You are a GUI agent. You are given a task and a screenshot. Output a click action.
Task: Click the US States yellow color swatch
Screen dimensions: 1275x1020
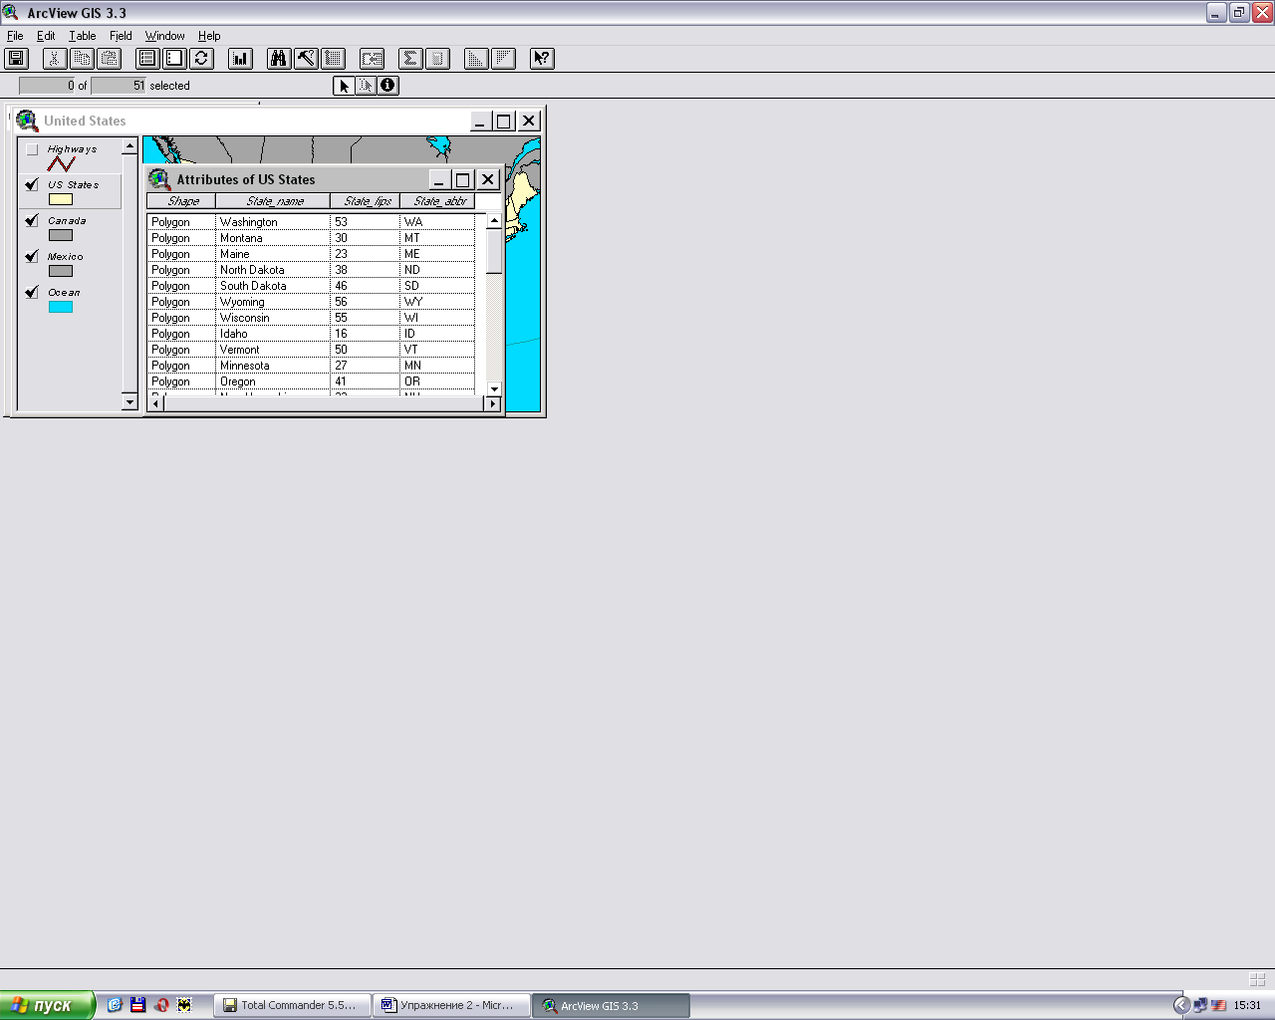[x=61, y=199]
